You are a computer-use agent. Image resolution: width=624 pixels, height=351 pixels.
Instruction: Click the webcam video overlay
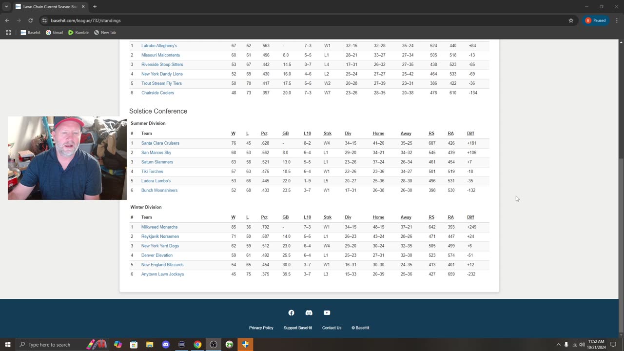67,158
